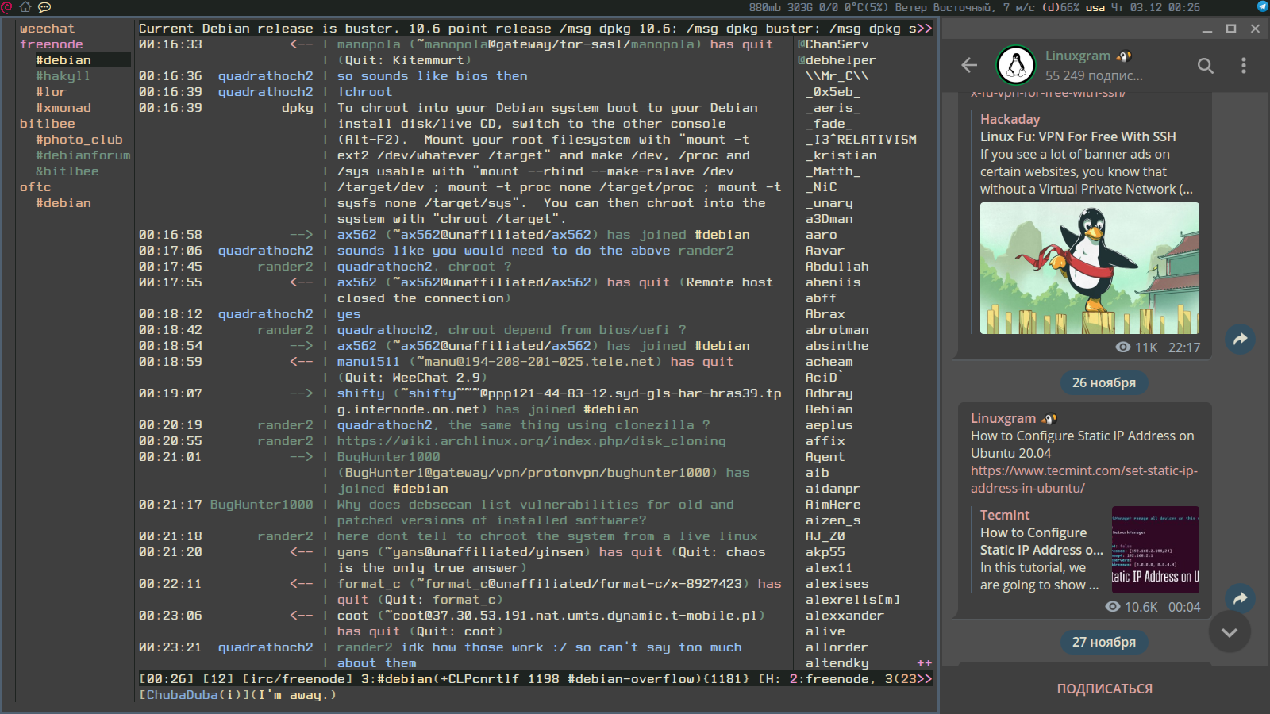Open the Tux penguin article image

1089,268
